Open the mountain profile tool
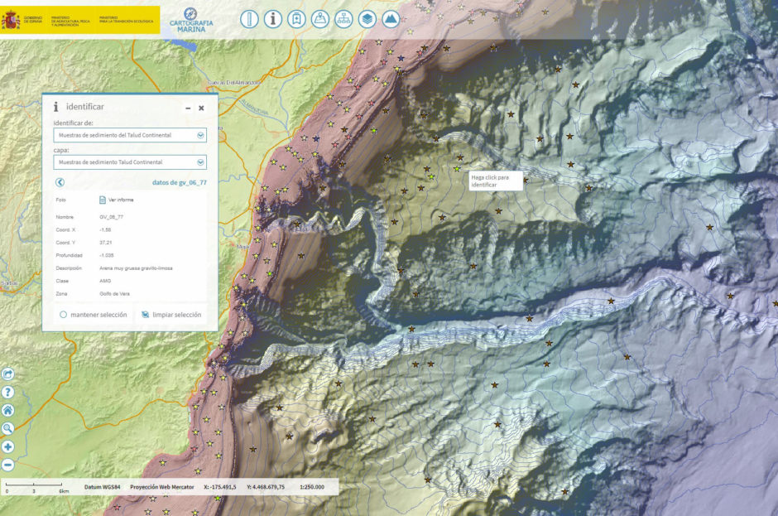 pyautogui.click(x=391, y=19)
